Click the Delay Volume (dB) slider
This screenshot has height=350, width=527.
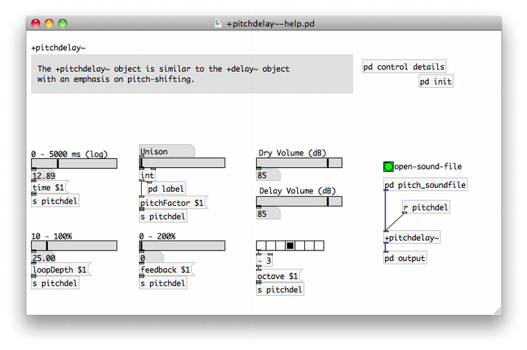(x=299, y=201)
